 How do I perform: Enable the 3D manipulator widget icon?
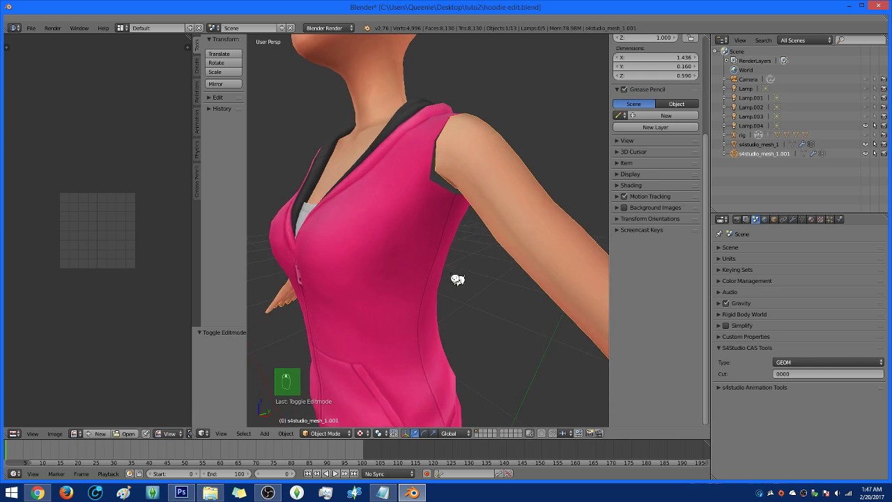tap(405, 434)
